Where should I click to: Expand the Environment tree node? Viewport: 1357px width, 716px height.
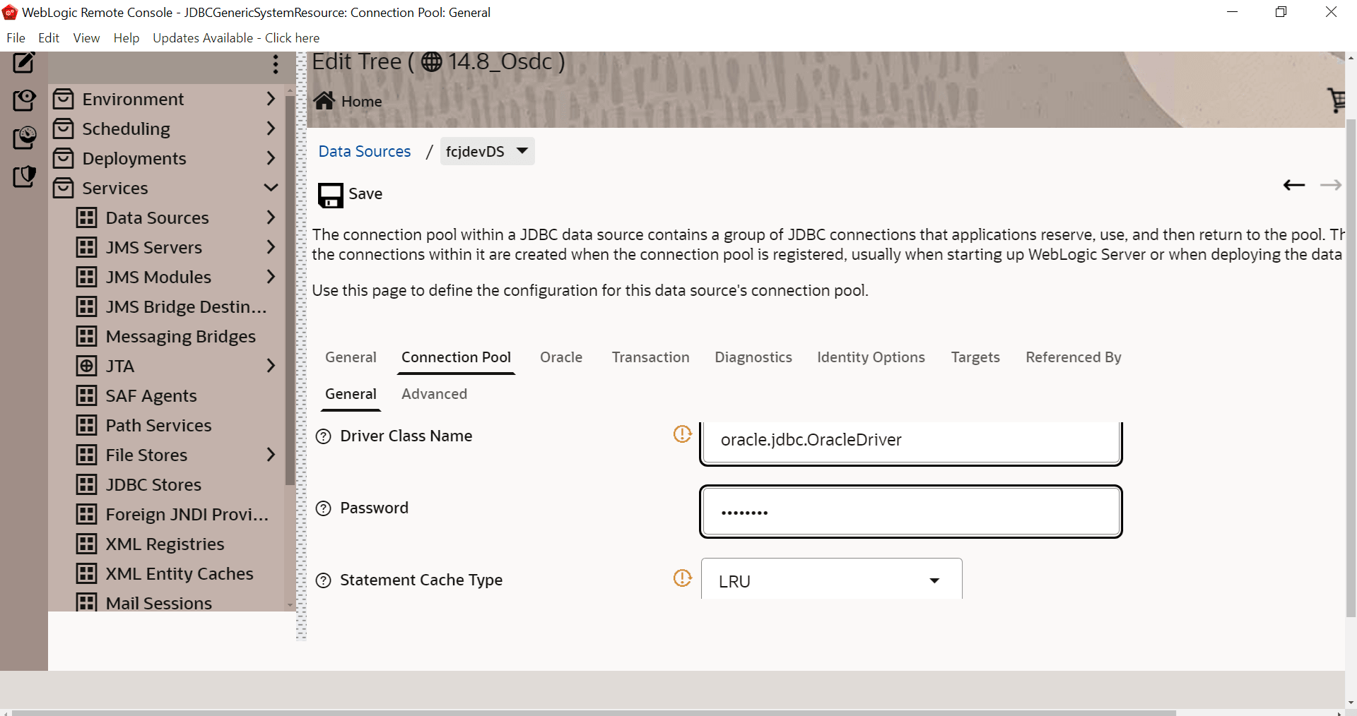(x=271, y=98)
